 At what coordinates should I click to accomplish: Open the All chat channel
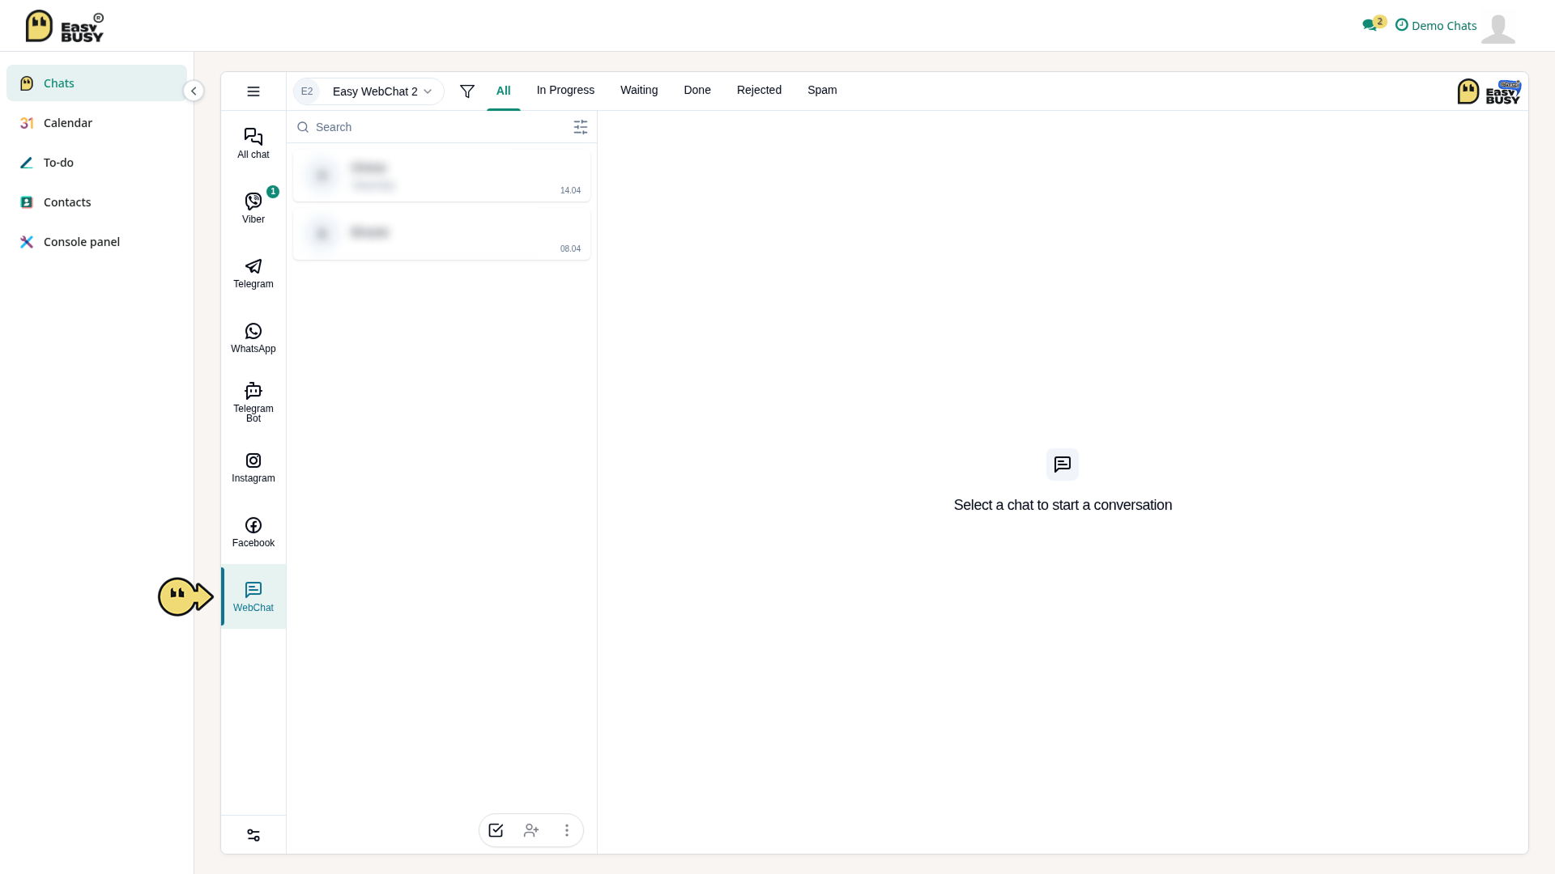pyautogui.click(x=253, y=143)
